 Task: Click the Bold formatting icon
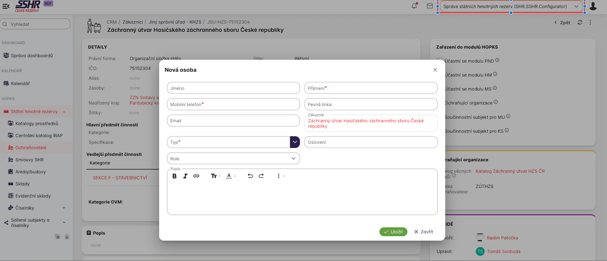(174, 176)
